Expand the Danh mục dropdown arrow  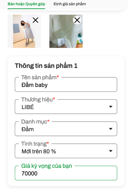click(110, 129)
